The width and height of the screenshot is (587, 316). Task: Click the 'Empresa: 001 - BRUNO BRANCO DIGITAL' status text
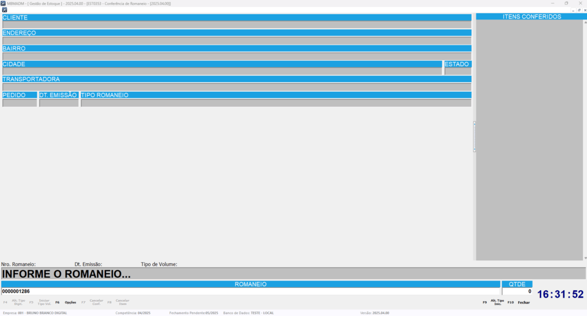pyautogui.click(x=35, y=313)
